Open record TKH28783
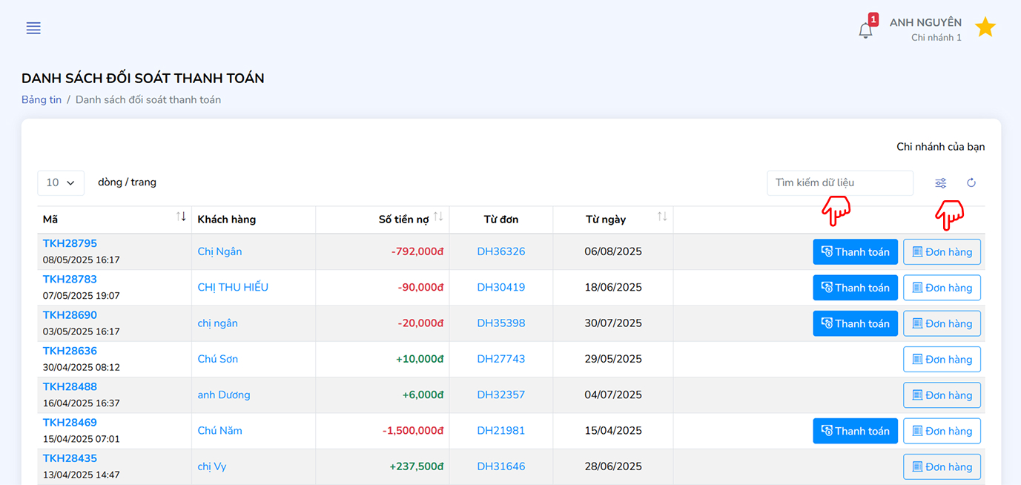Screen dimensions: 1021x485 [70, 280]
